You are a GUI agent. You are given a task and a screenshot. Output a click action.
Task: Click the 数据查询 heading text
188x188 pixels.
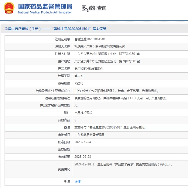tap(97, 8)
